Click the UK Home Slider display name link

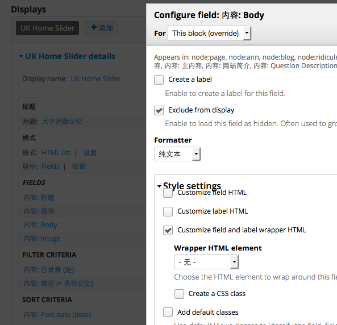click(95, 79)
